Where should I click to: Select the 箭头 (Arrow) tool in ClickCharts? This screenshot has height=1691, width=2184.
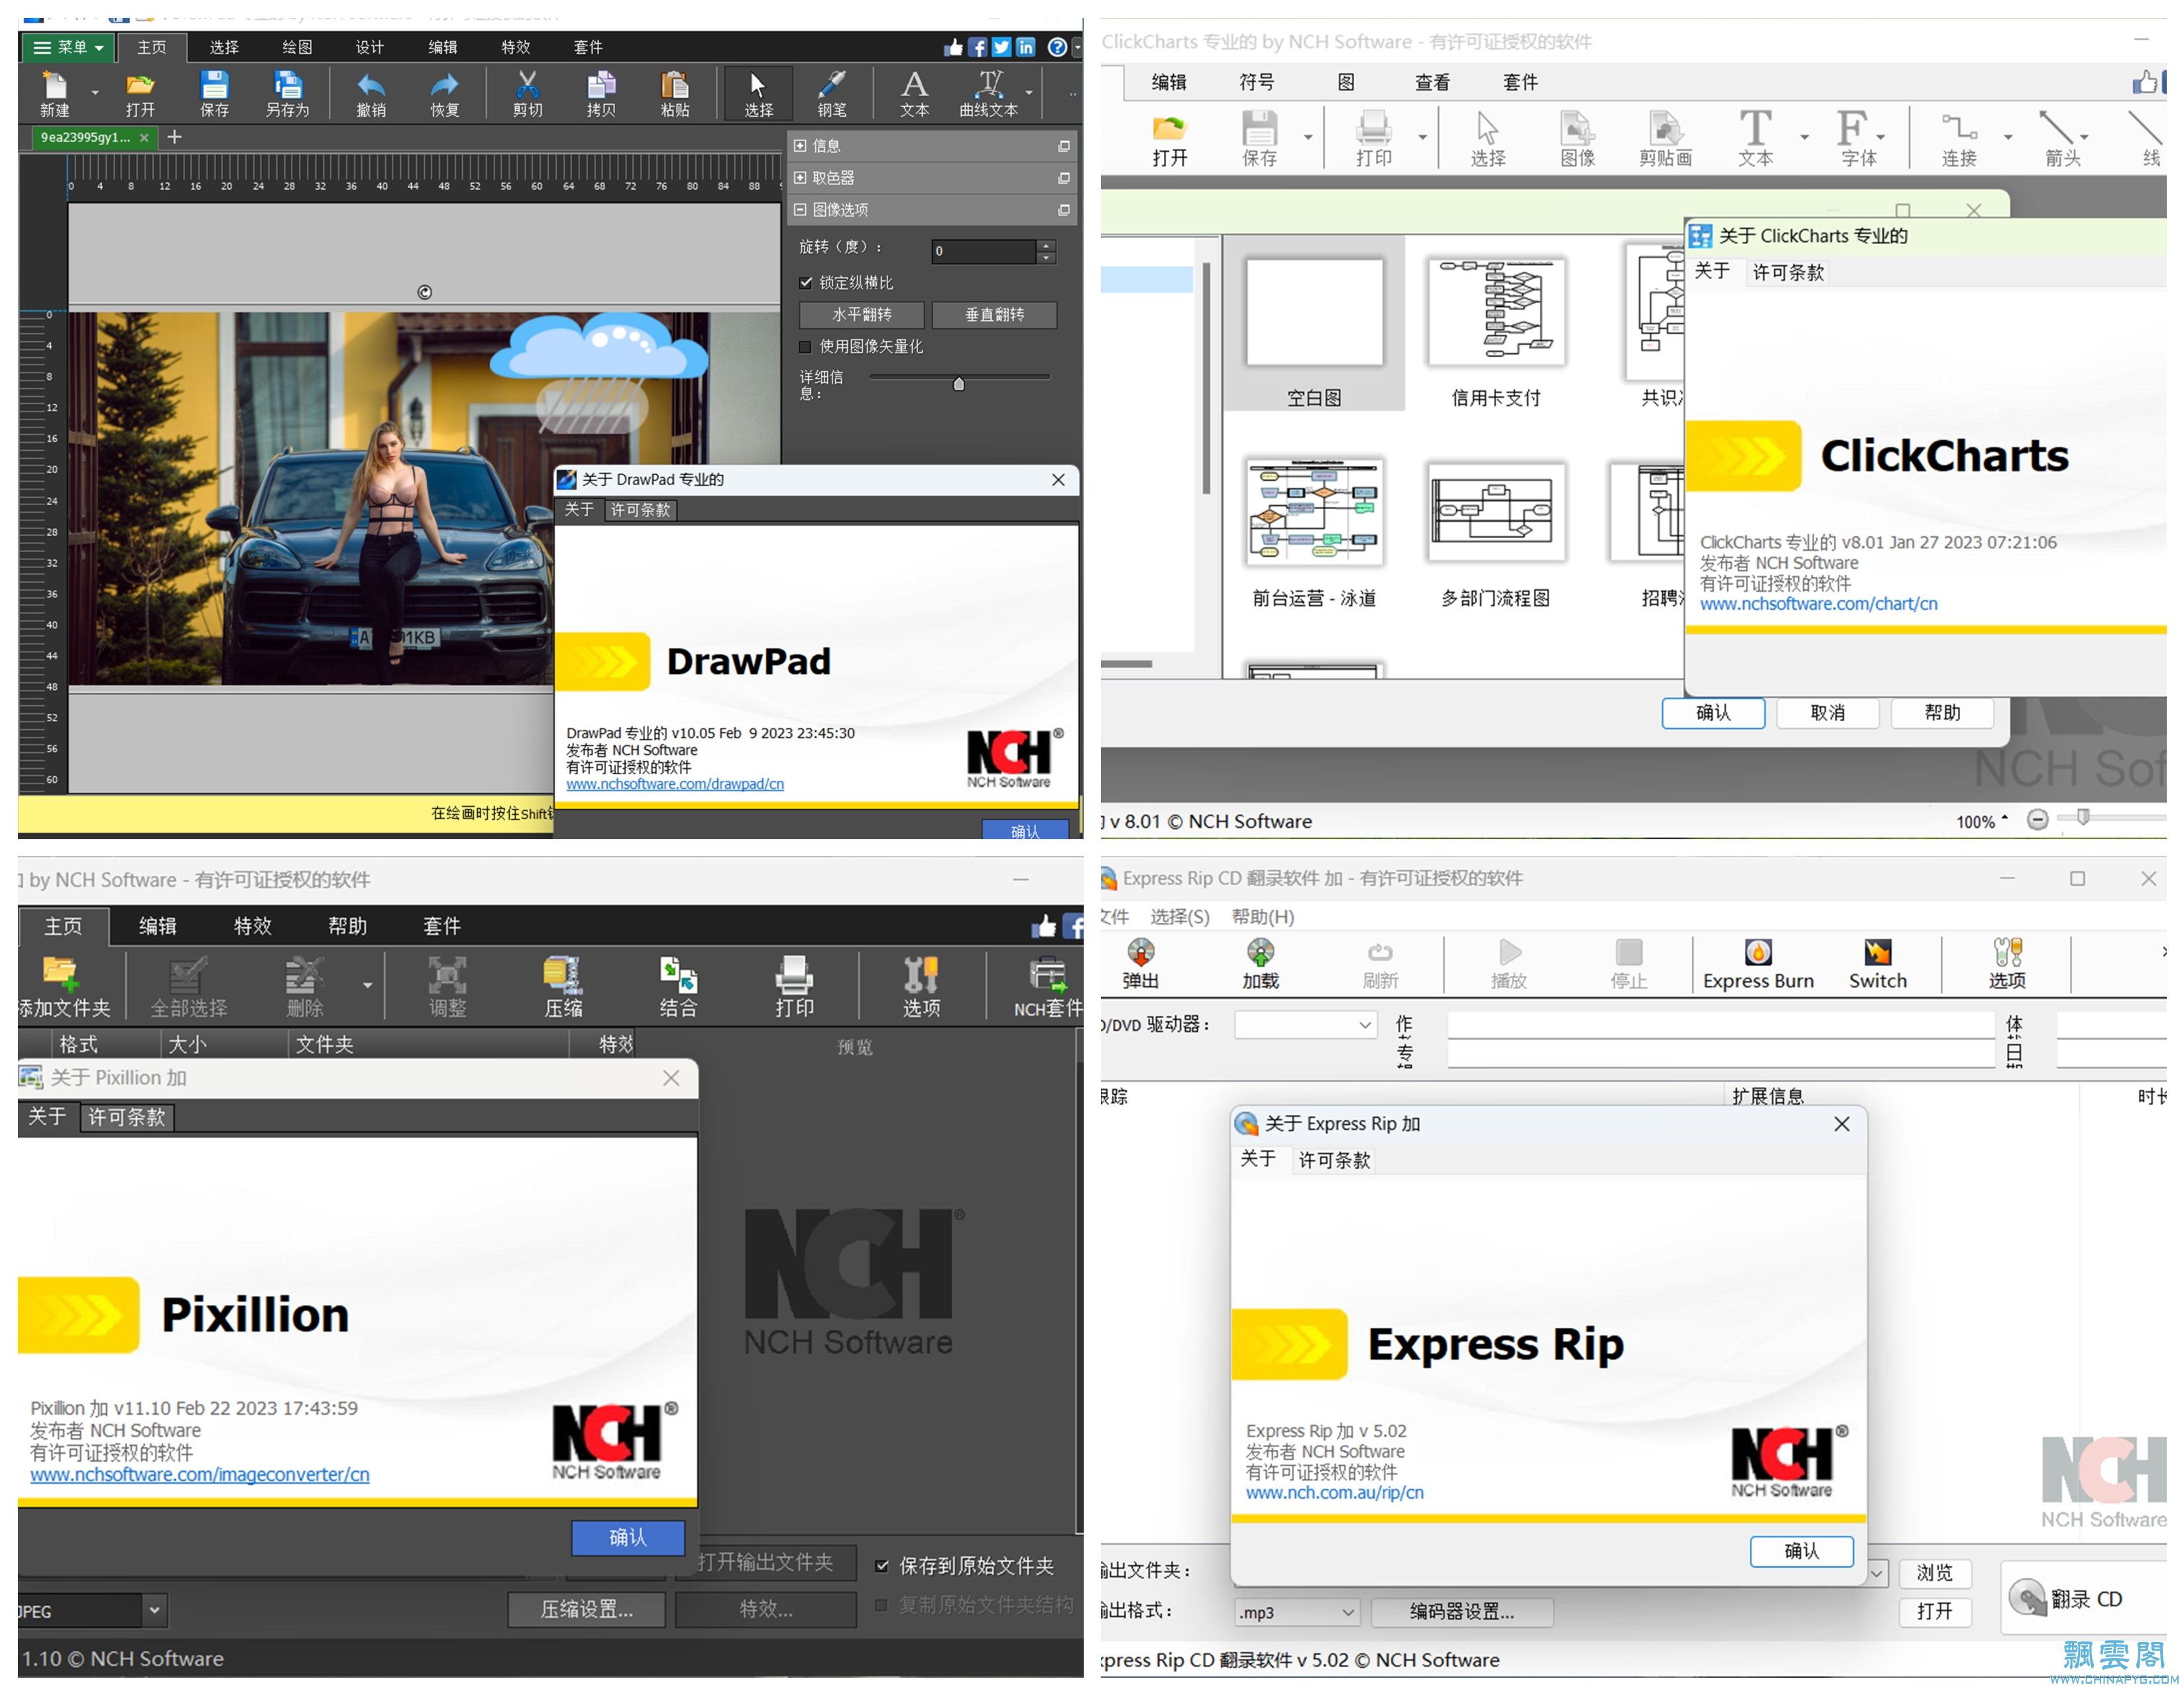click(x=2062, y=138)
